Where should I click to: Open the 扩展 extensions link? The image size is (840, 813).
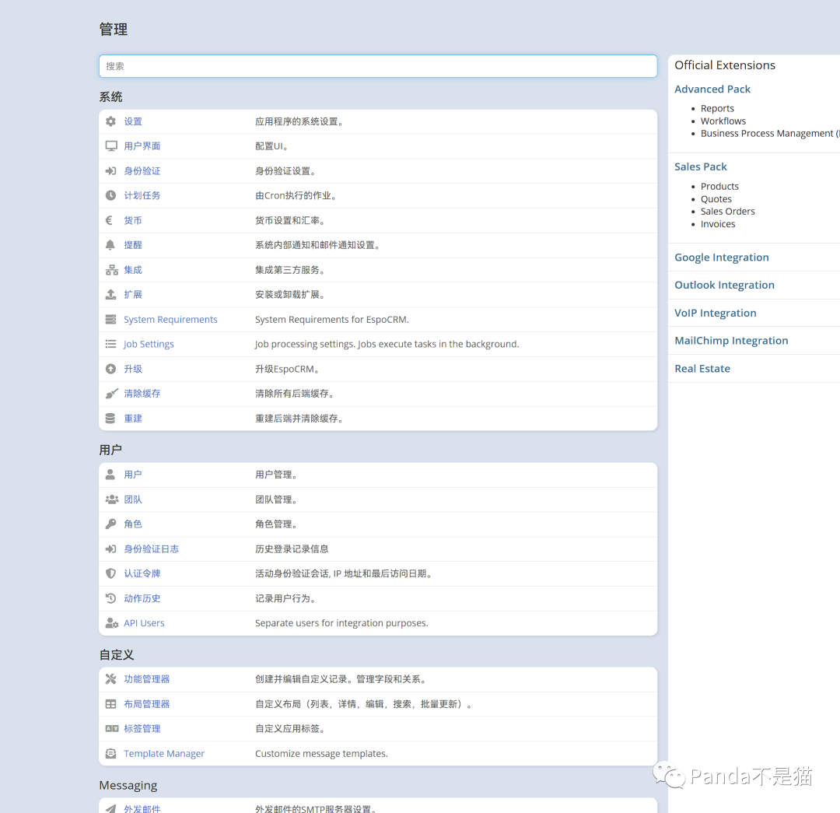tap(133, 295)
